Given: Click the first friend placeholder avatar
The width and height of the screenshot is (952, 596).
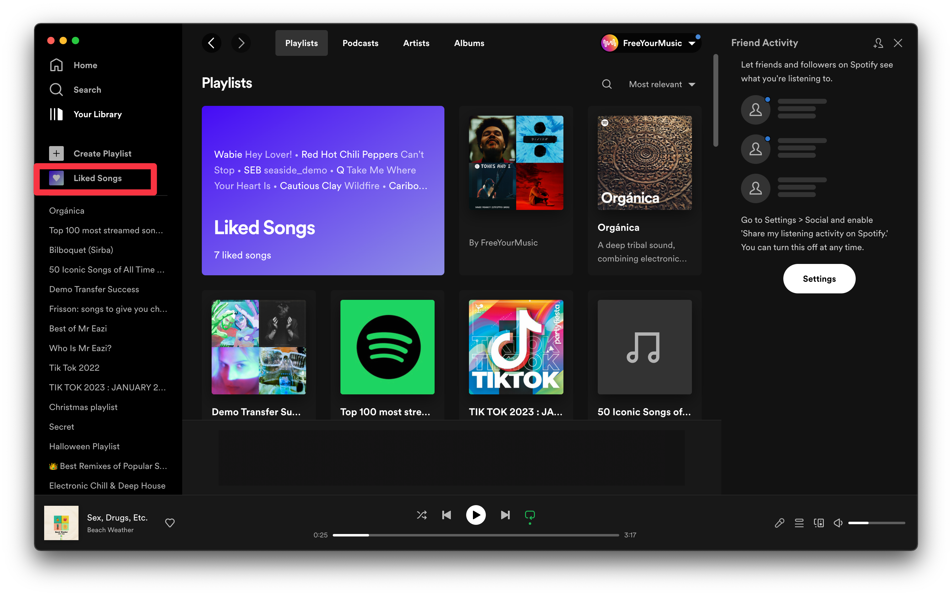Looking at the screenshot, I should 755,110.
